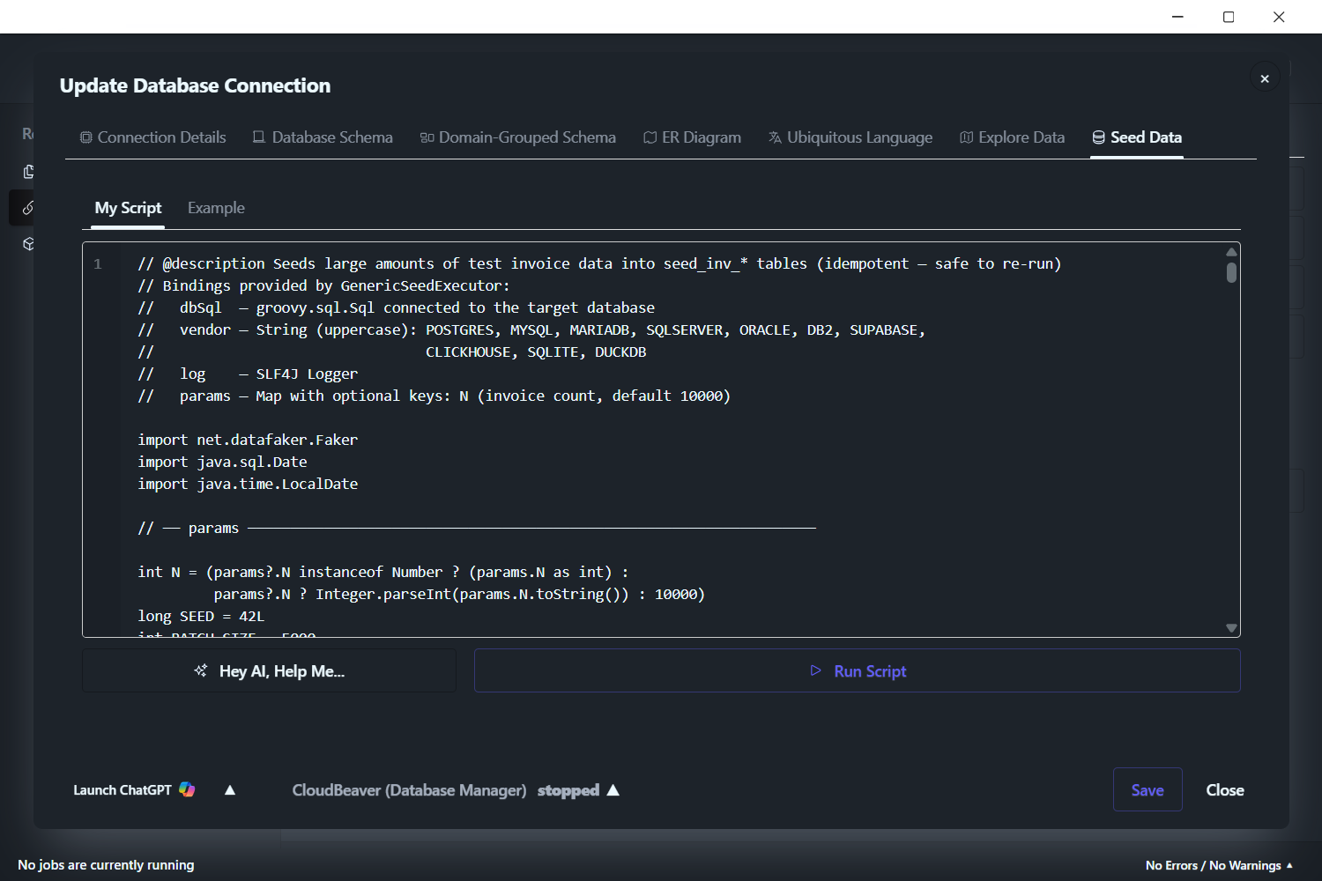The height and width of the screenshot is (881, 1322).
Task: Click the 'int N = (params?.N instanceof' line
Action: coord(383,572)
